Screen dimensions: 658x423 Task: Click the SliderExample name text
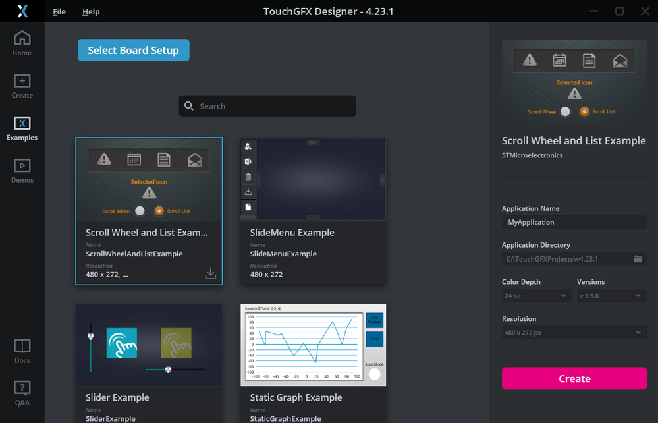coord(111,419)
